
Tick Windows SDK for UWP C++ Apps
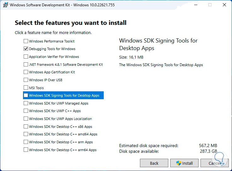(26, 111)
